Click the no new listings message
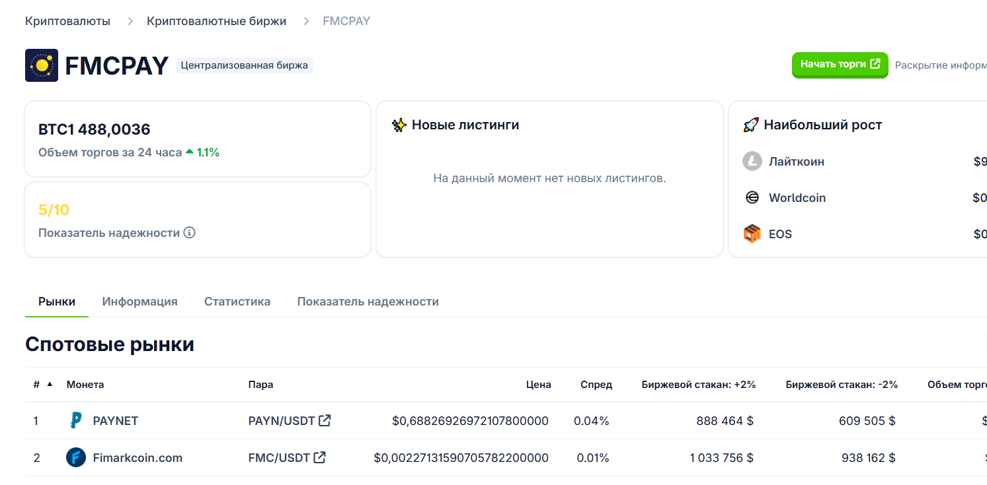987x485 pixels. tap(549, 178)
